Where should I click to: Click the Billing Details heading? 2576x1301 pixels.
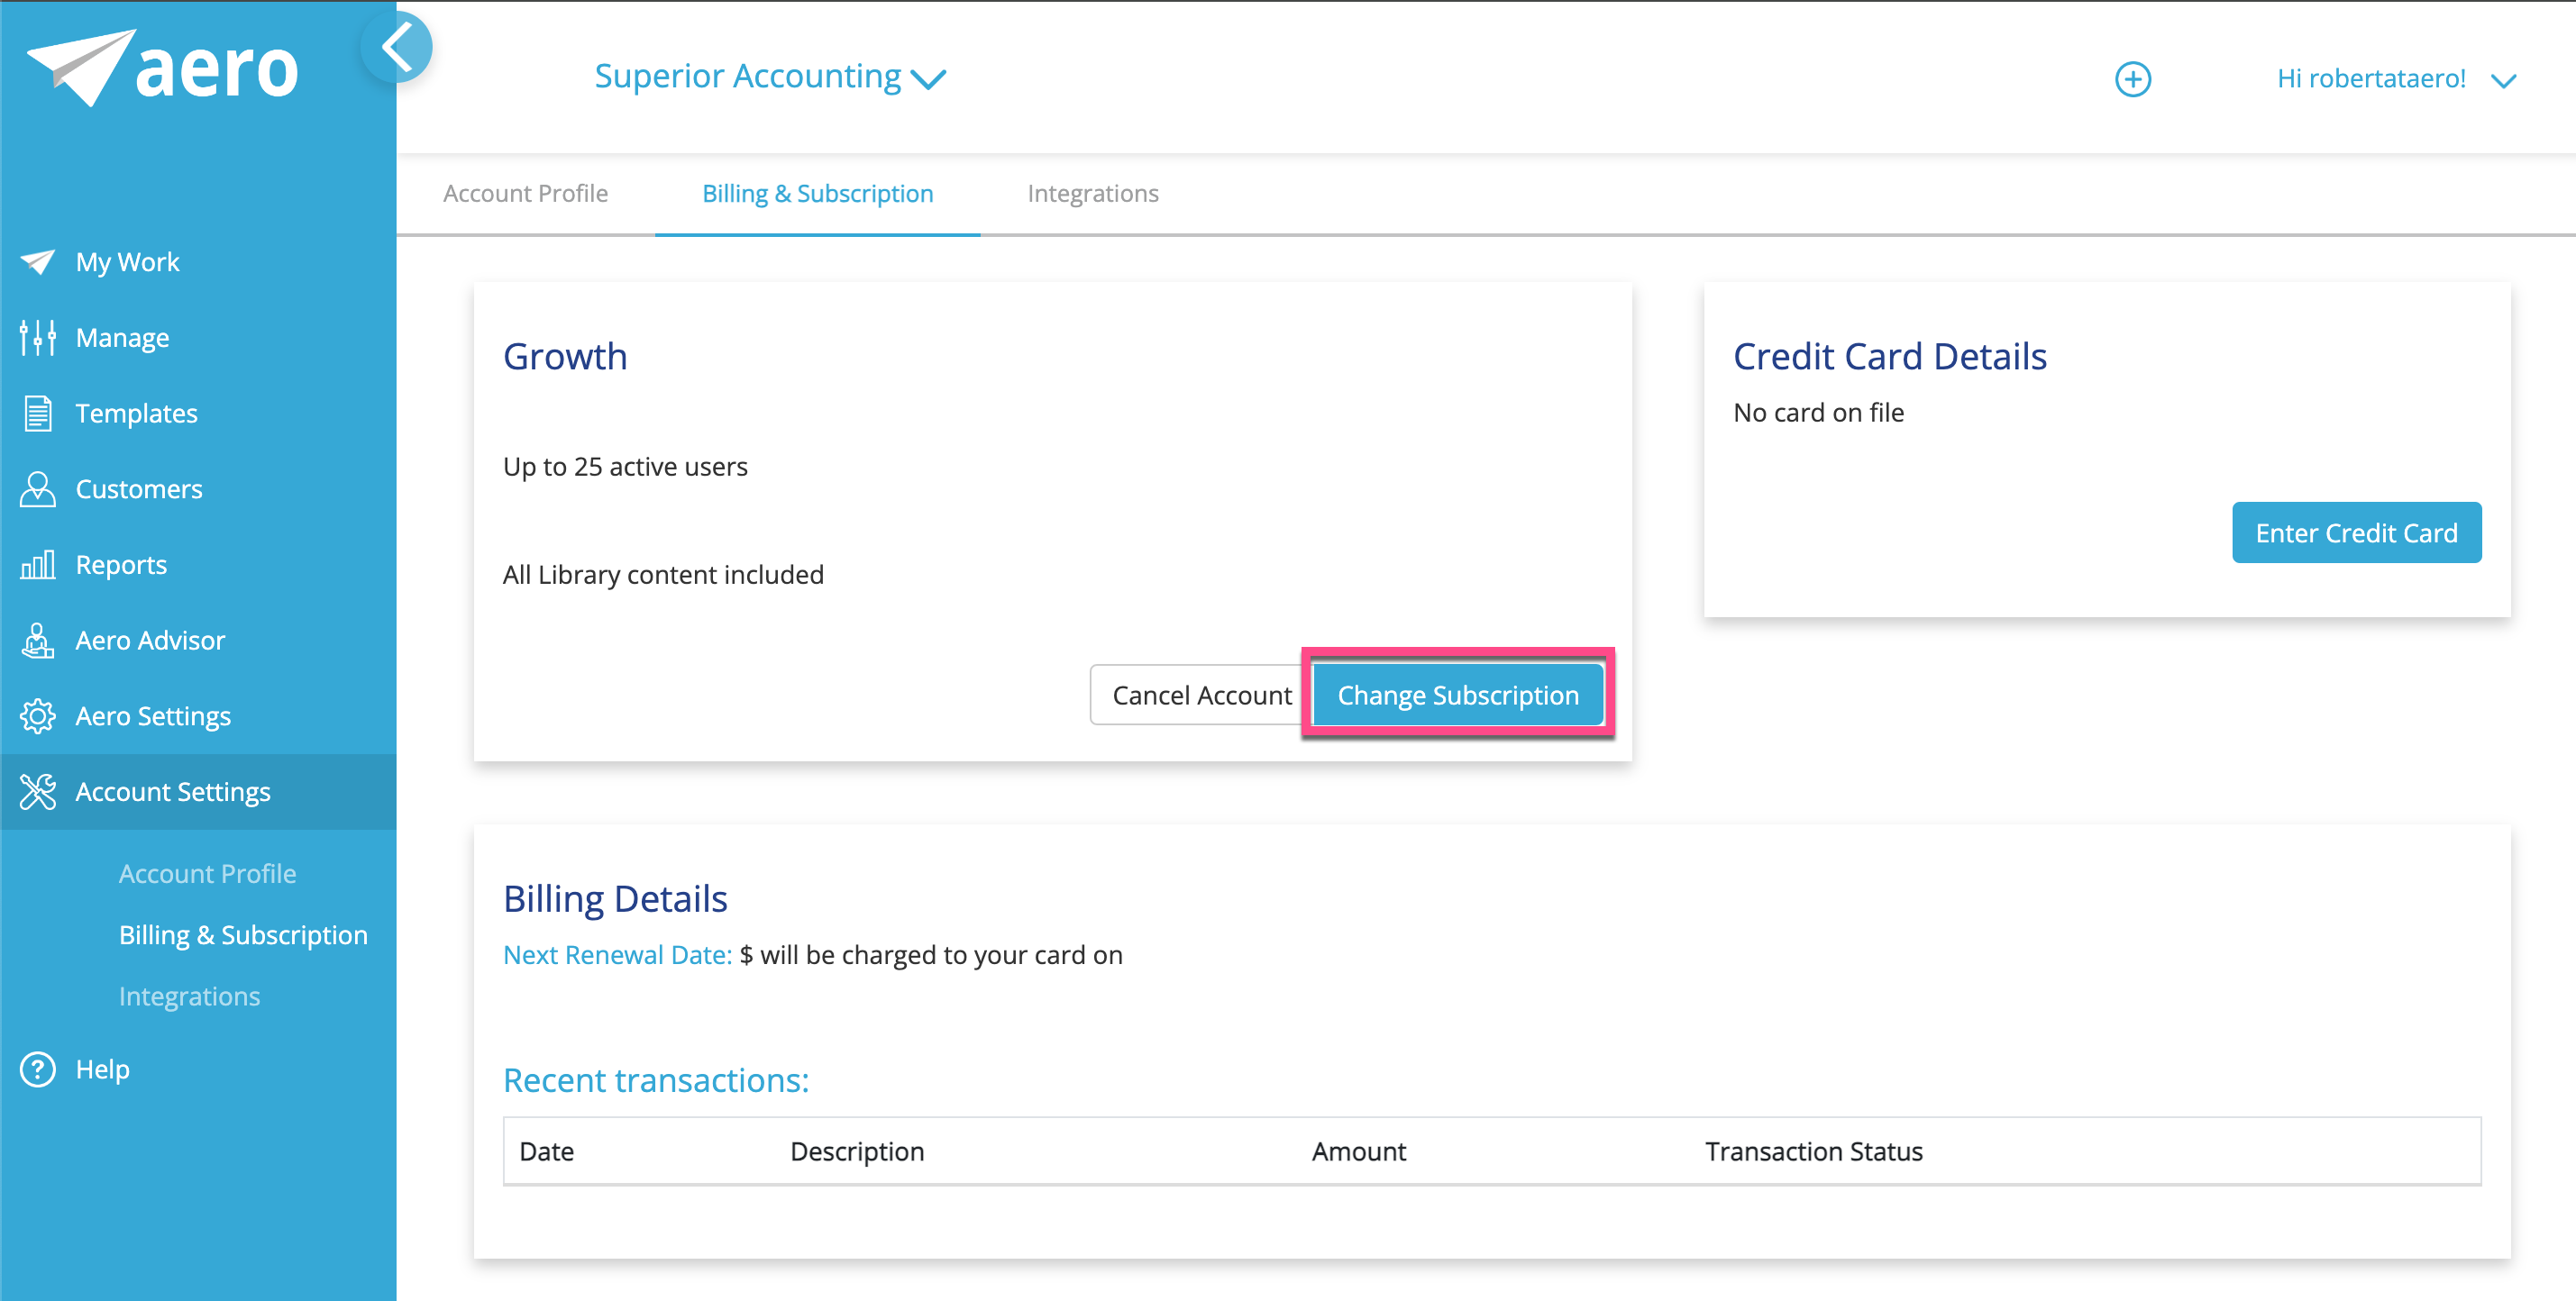(615, 899)
